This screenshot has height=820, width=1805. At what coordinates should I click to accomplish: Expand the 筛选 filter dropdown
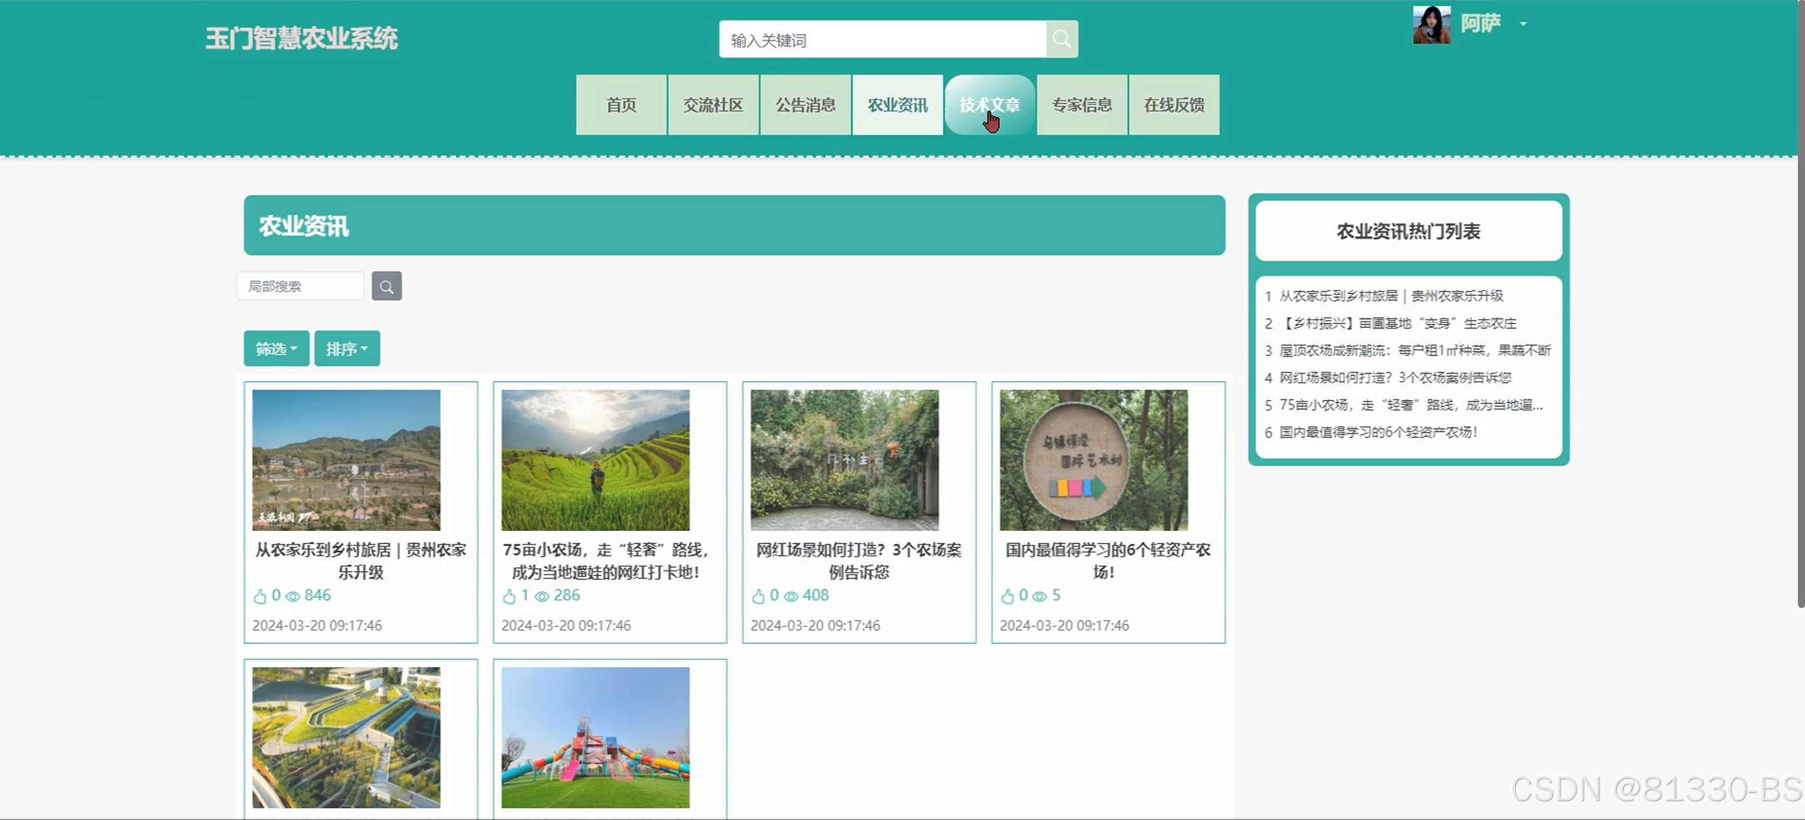click(x=276, y=349)
